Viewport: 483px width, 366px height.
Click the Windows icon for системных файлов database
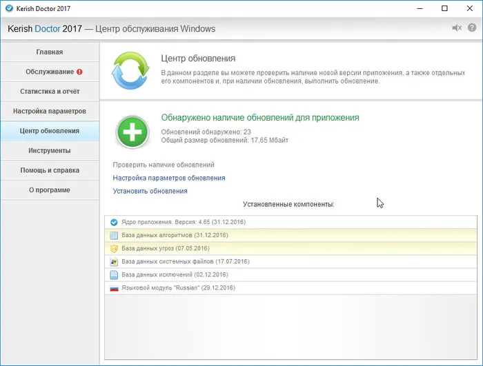114,262
